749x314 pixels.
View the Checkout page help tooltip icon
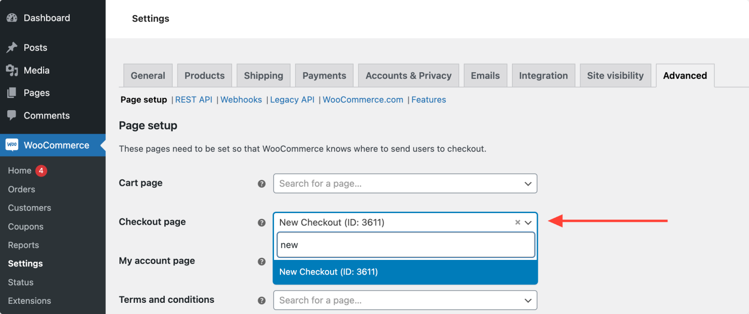262,222
